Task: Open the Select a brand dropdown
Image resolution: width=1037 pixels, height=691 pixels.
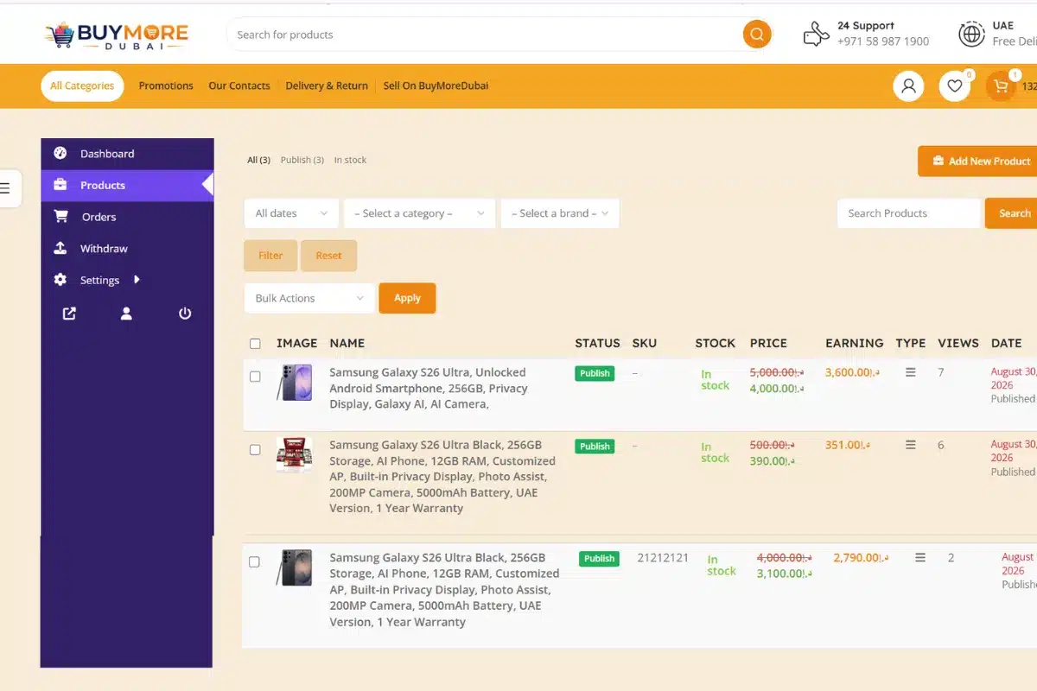Action: (560, 213)
